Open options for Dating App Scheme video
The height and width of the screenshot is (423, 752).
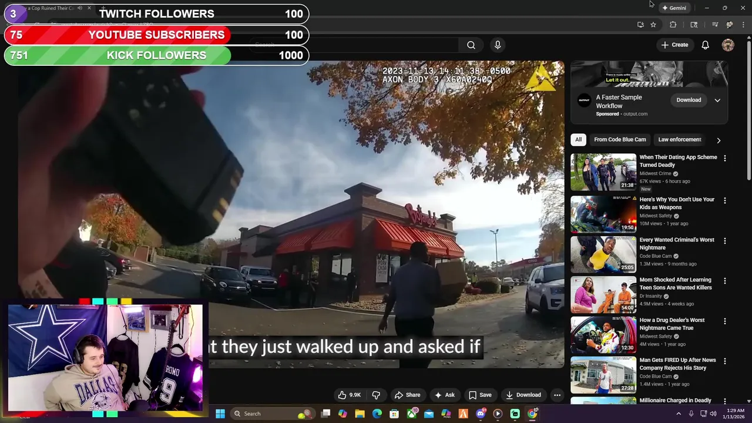coord(724,158)
